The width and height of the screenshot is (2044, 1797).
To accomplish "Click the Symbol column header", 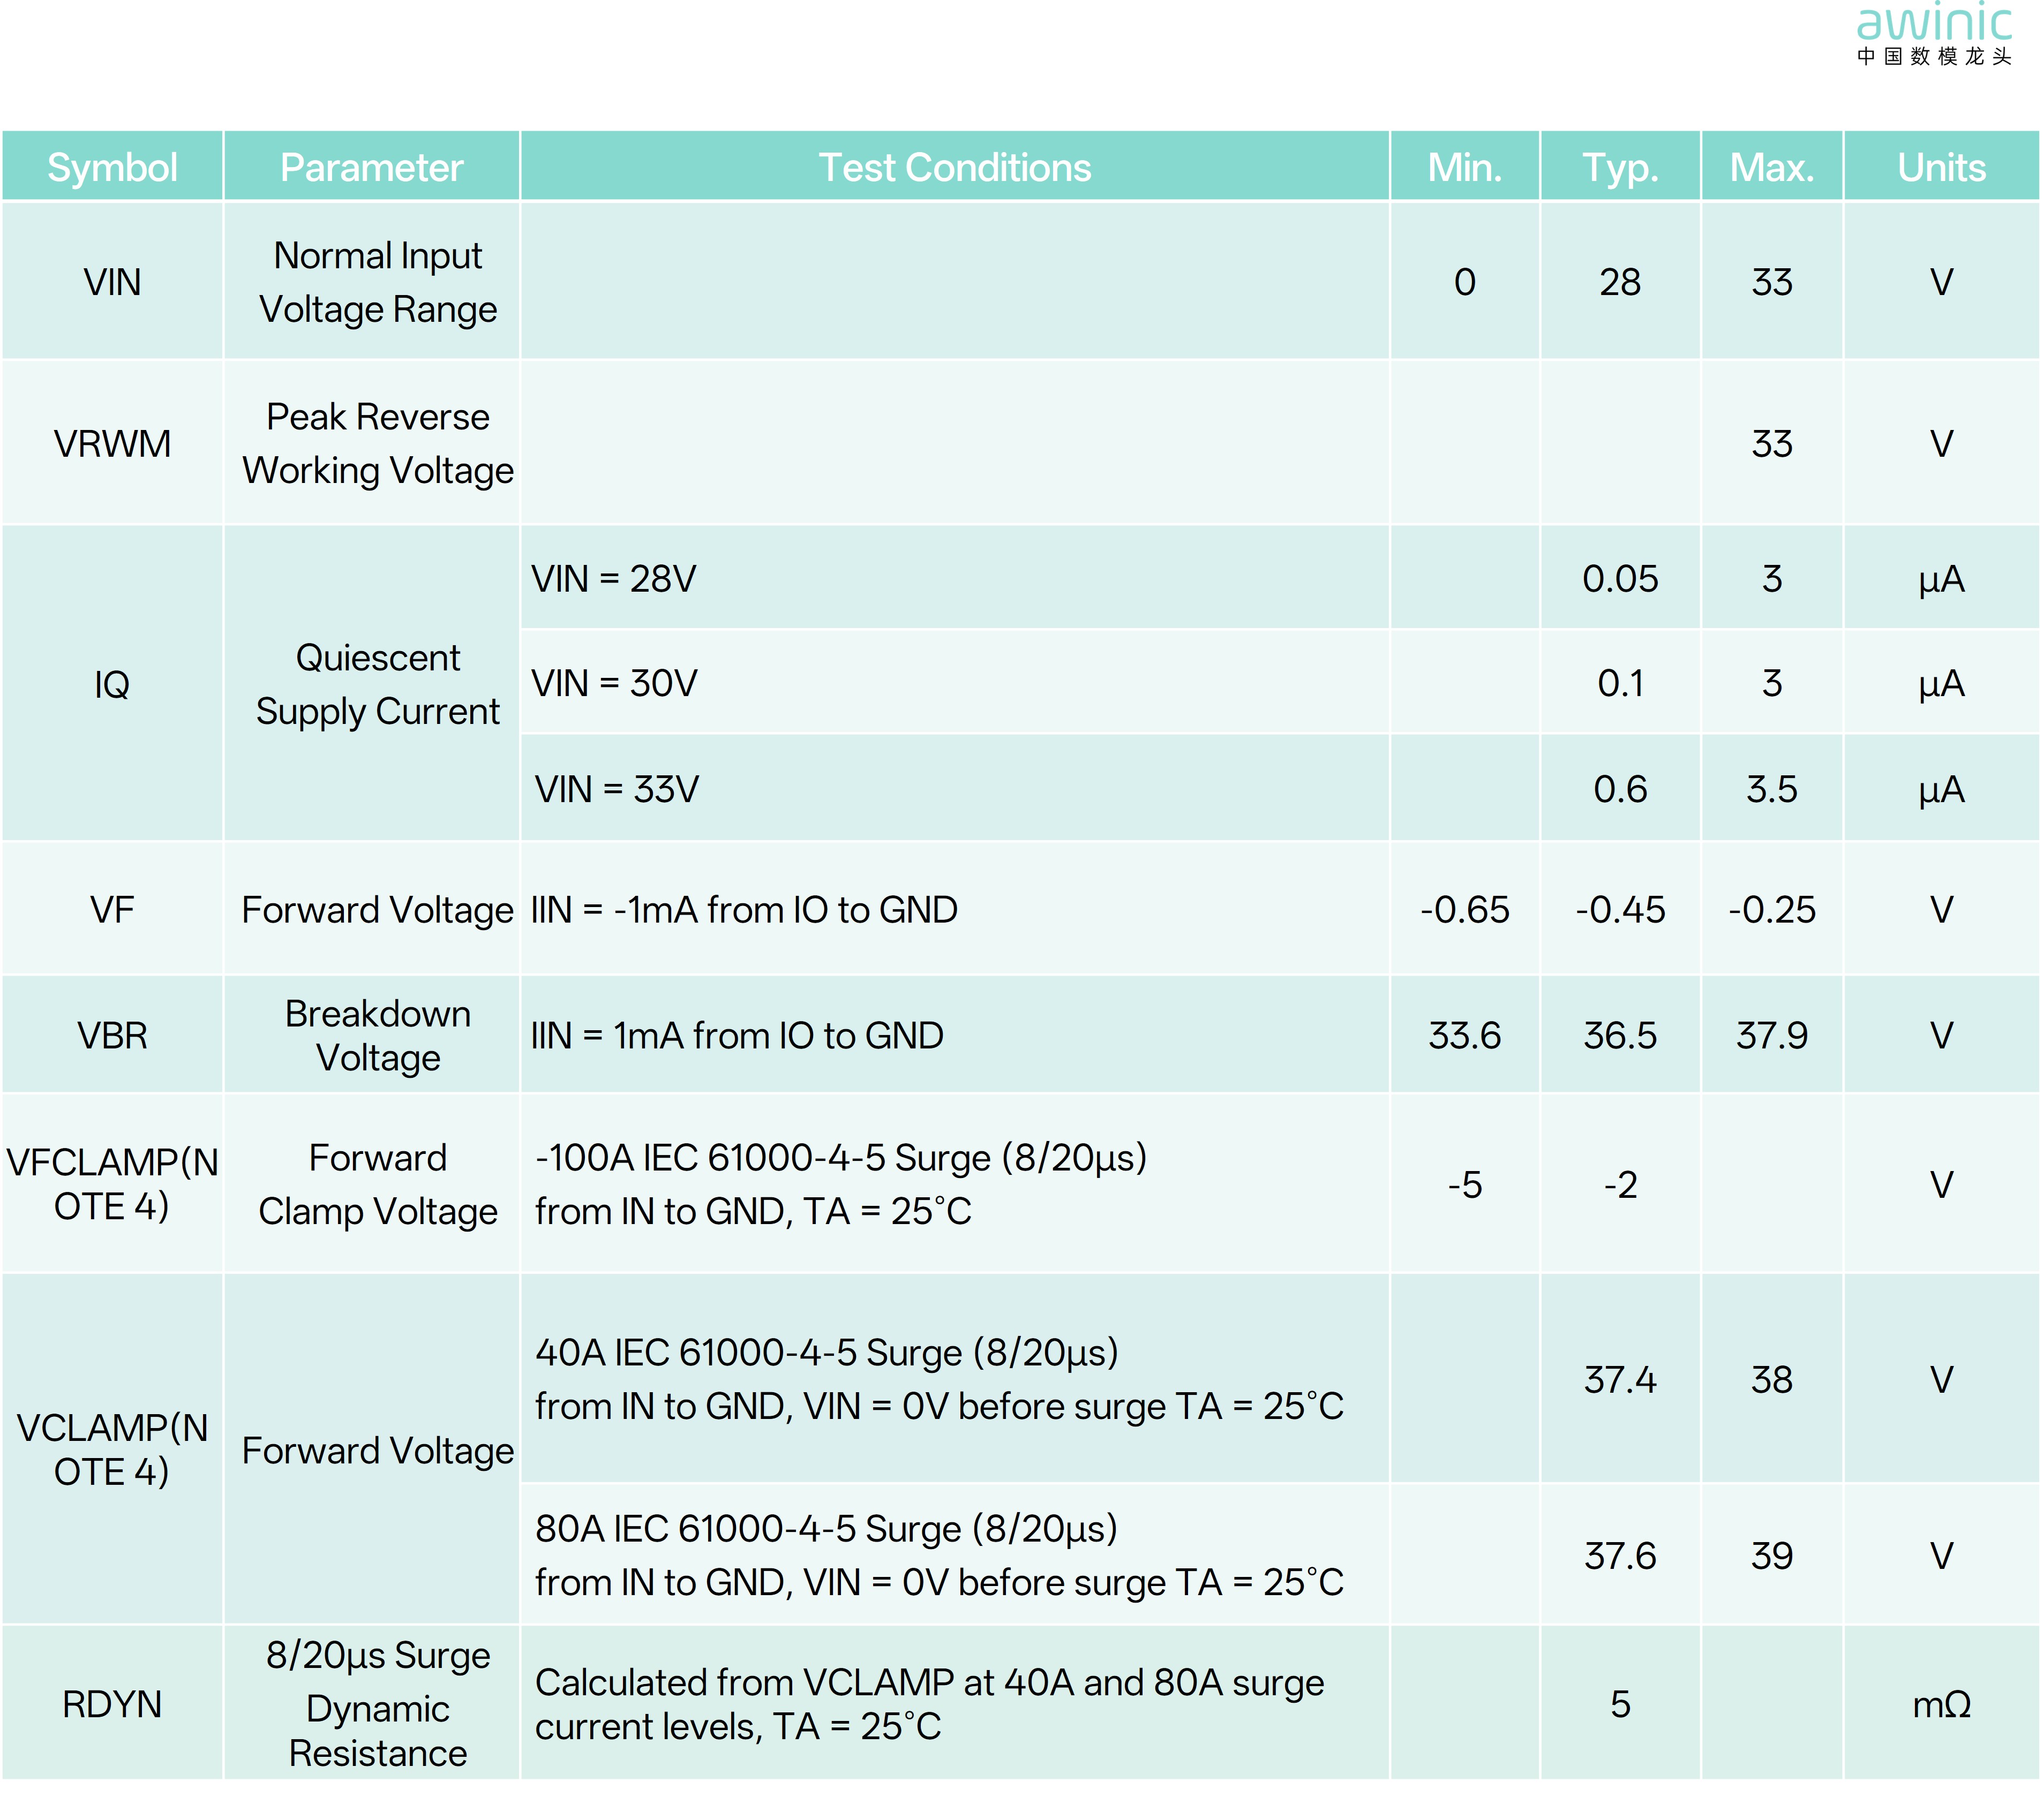I will tap(112, 167).
